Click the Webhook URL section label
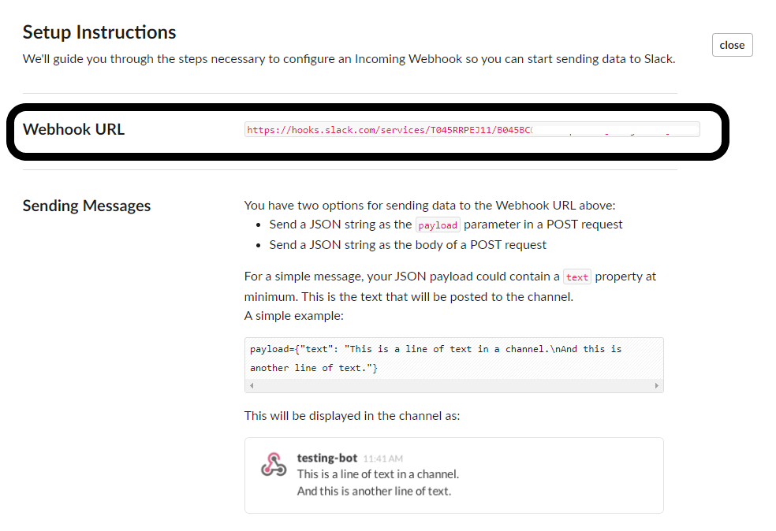Image resolution: width=776 pixels, height=531 pixels. tap(73, 129)
